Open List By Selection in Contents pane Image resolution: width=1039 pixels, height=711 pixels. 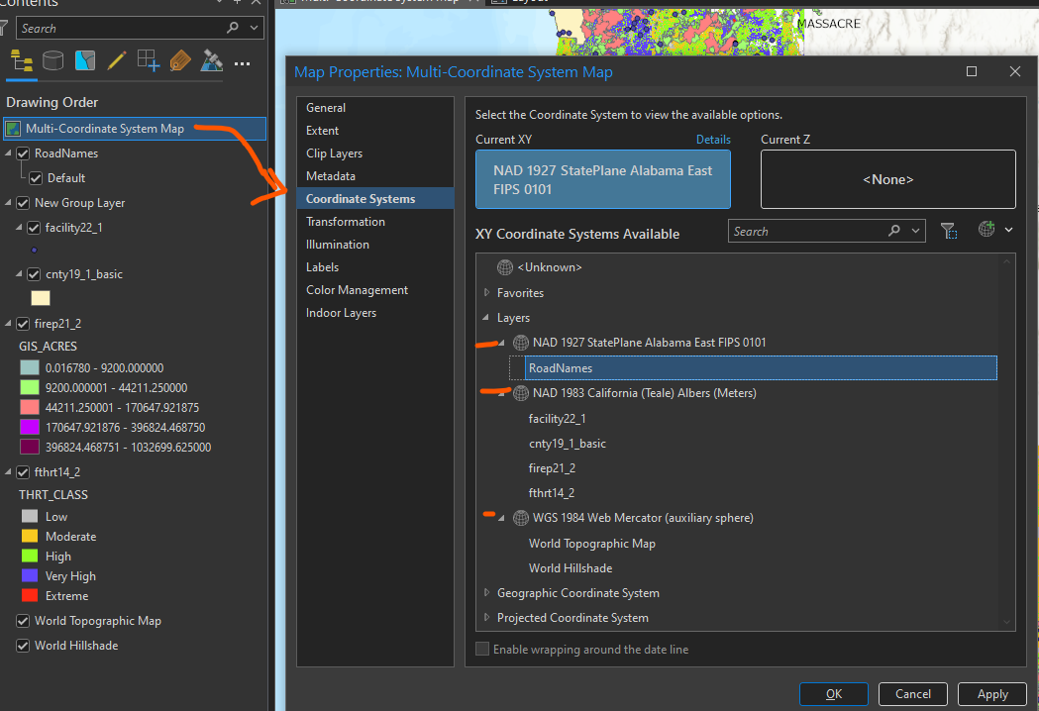(85, 60)
